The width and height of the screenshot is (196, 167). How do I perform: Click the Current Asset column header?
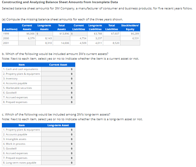click(58, 65)
